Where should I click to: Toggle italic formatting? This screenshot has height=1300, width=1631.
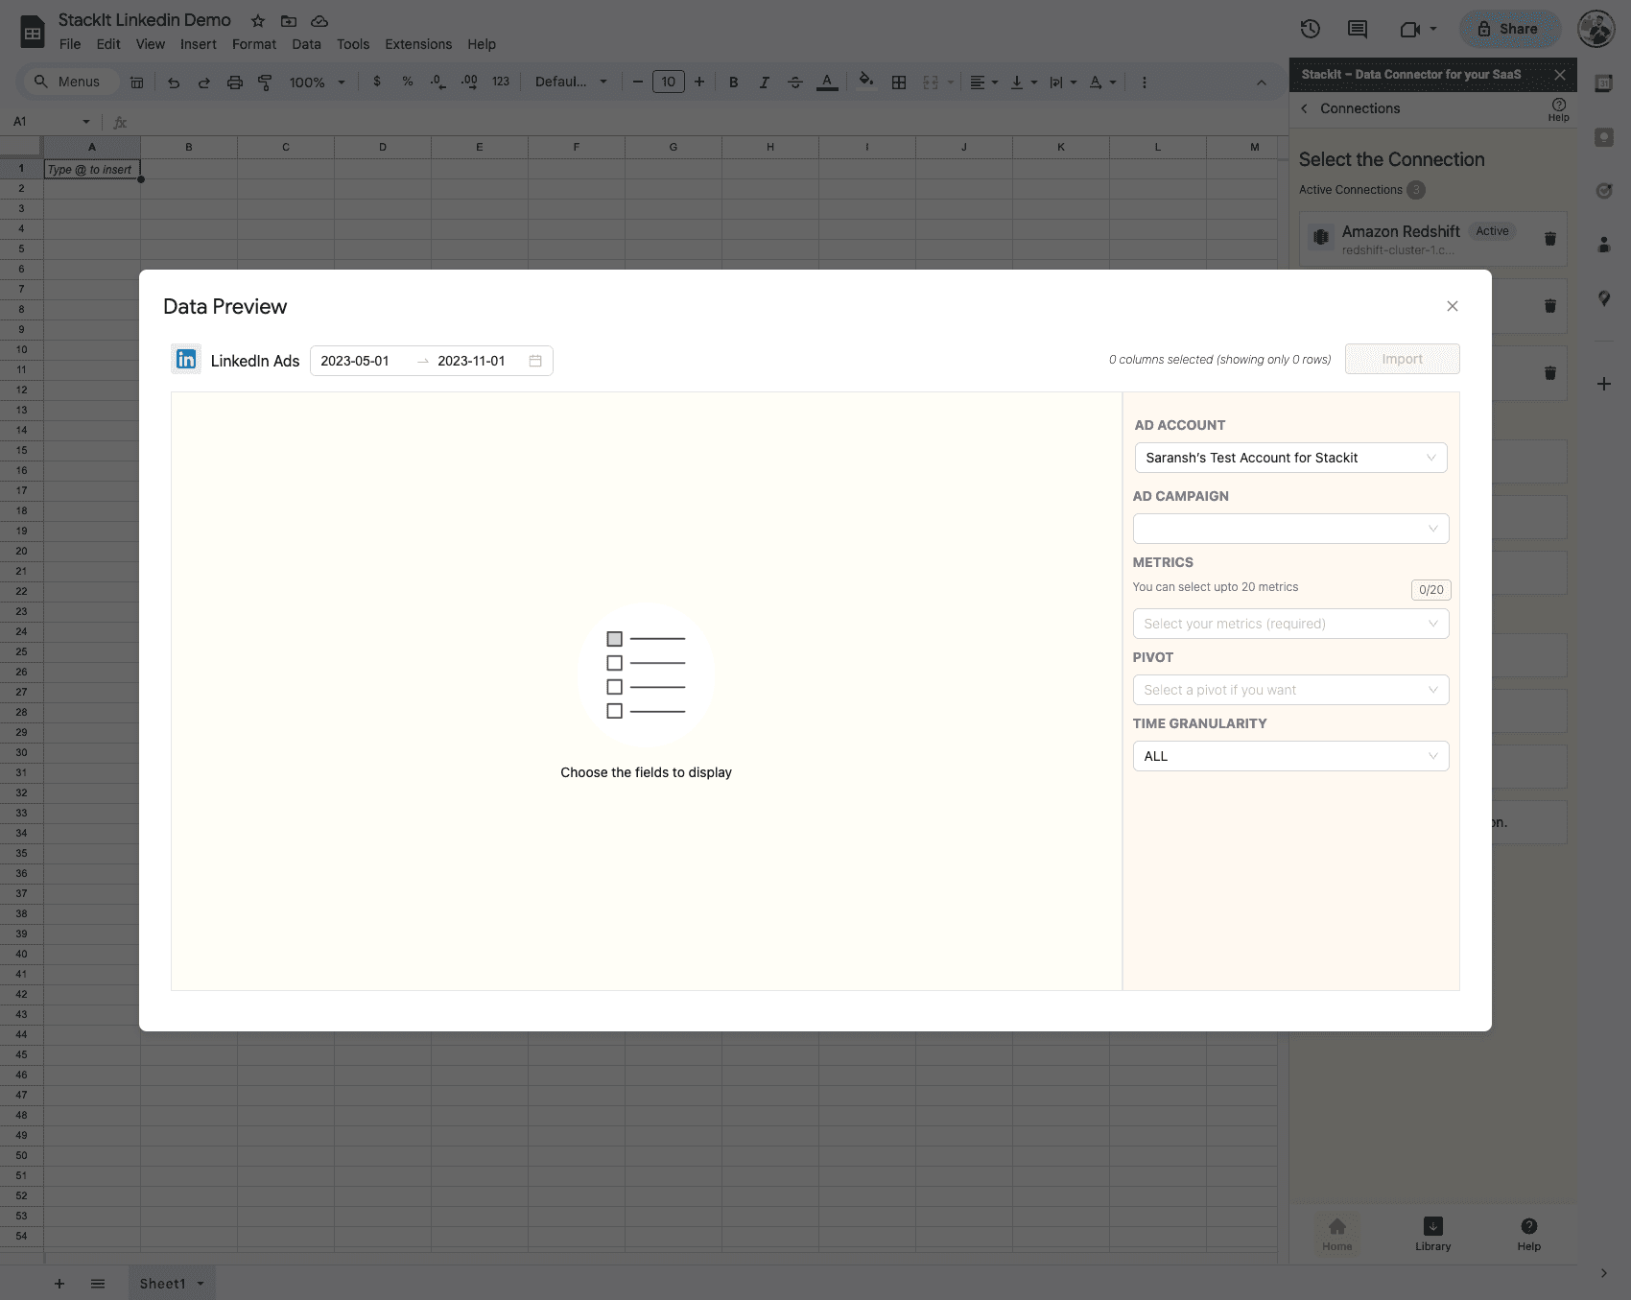tap(765, 83)
